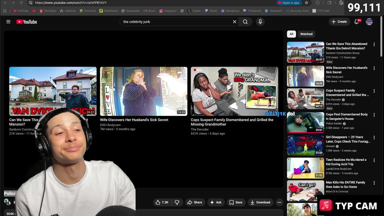Open DistroKid bookmark

pyautogui.click(x=88, y=11)
